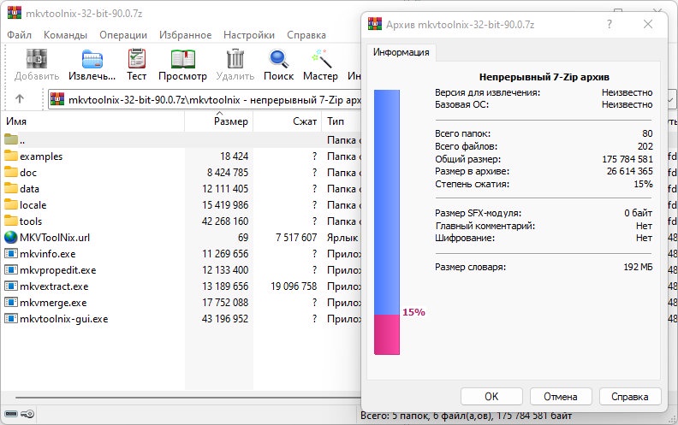The height and width of the screenshot is (425, 678).
Task: Open the tools folder
Action: click(31, 221)
